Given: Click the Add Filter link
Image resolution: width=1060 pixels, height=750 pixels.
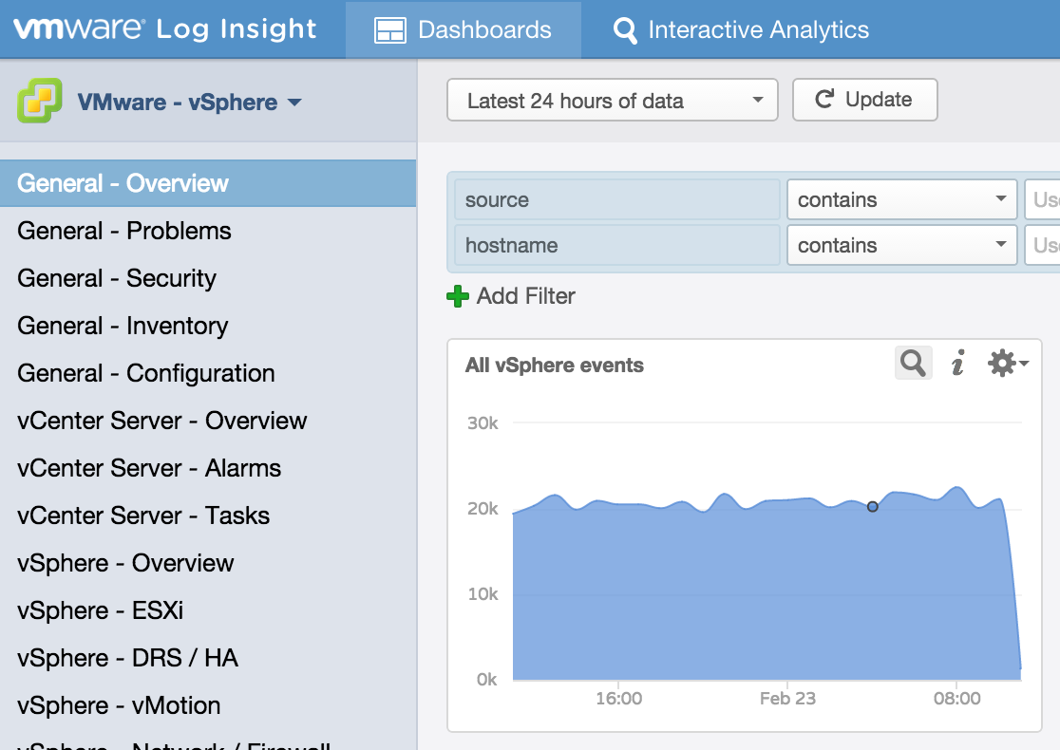Looking at the screenshot, I should click(x=525, y=296).
